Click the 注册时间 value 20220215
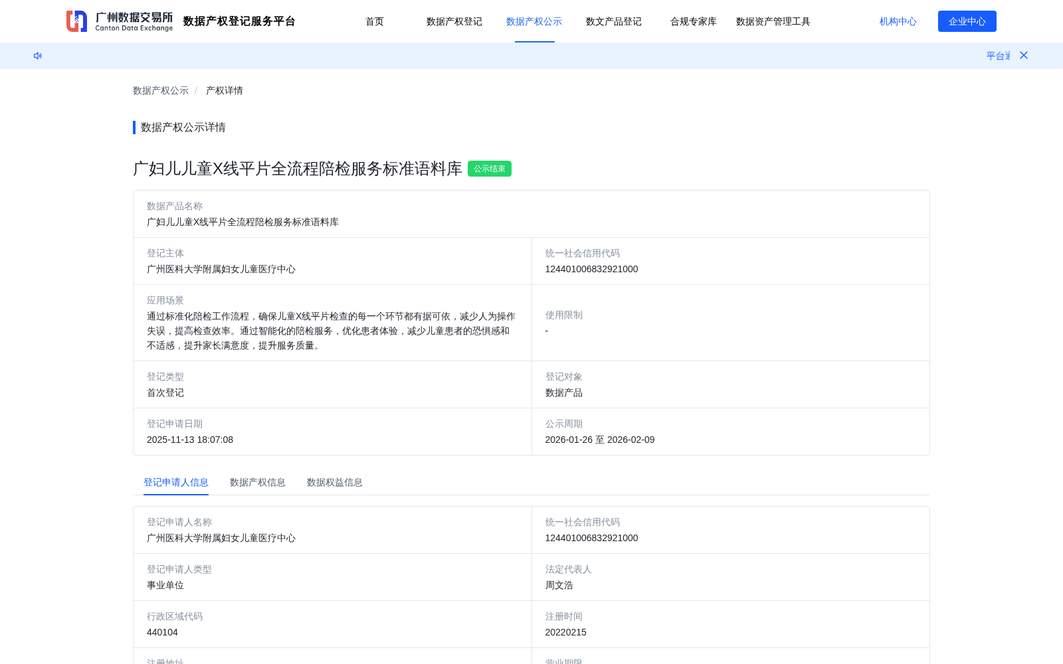 (x=566, y=632)
